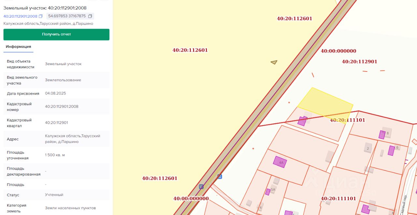This screenshot has width=417, height=215.
Task: Click the Дата присвоения row label
Action: (x=23, y=93)
